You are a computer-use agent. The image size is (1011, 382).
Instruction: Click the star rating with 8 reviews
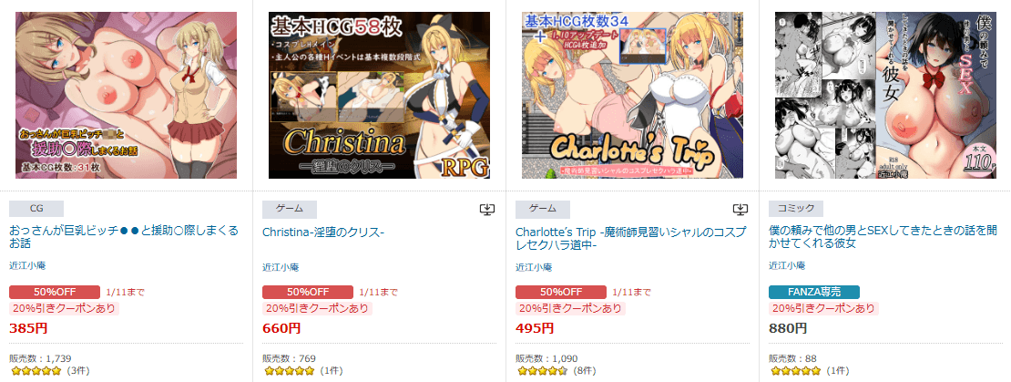tap(542, 371)
